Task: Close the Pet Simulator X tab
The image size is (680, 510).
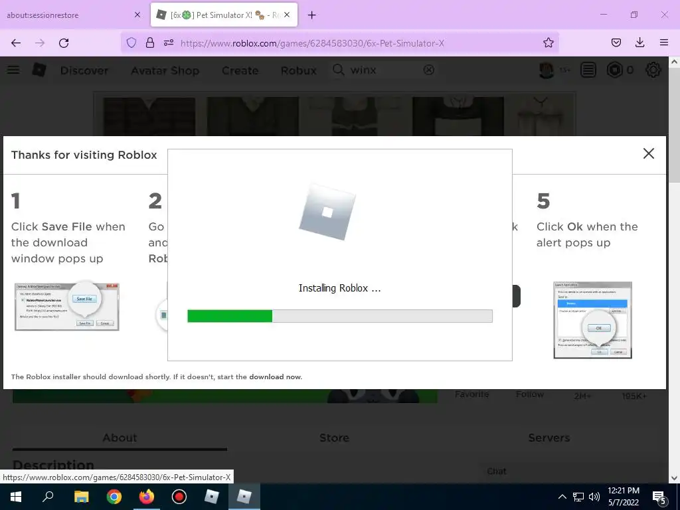Action: pos(287,15)
